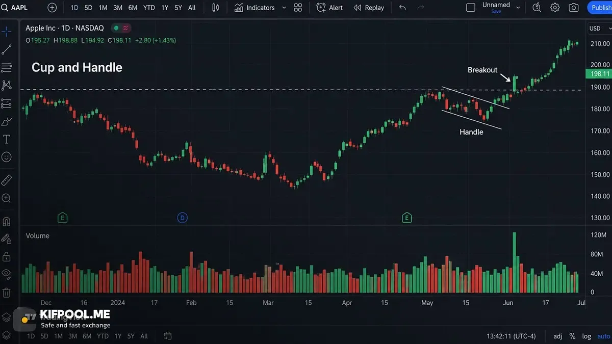The image size is (612, 344).
Task: Open the emoji icons tool
Action: click(x=7, y=157)
